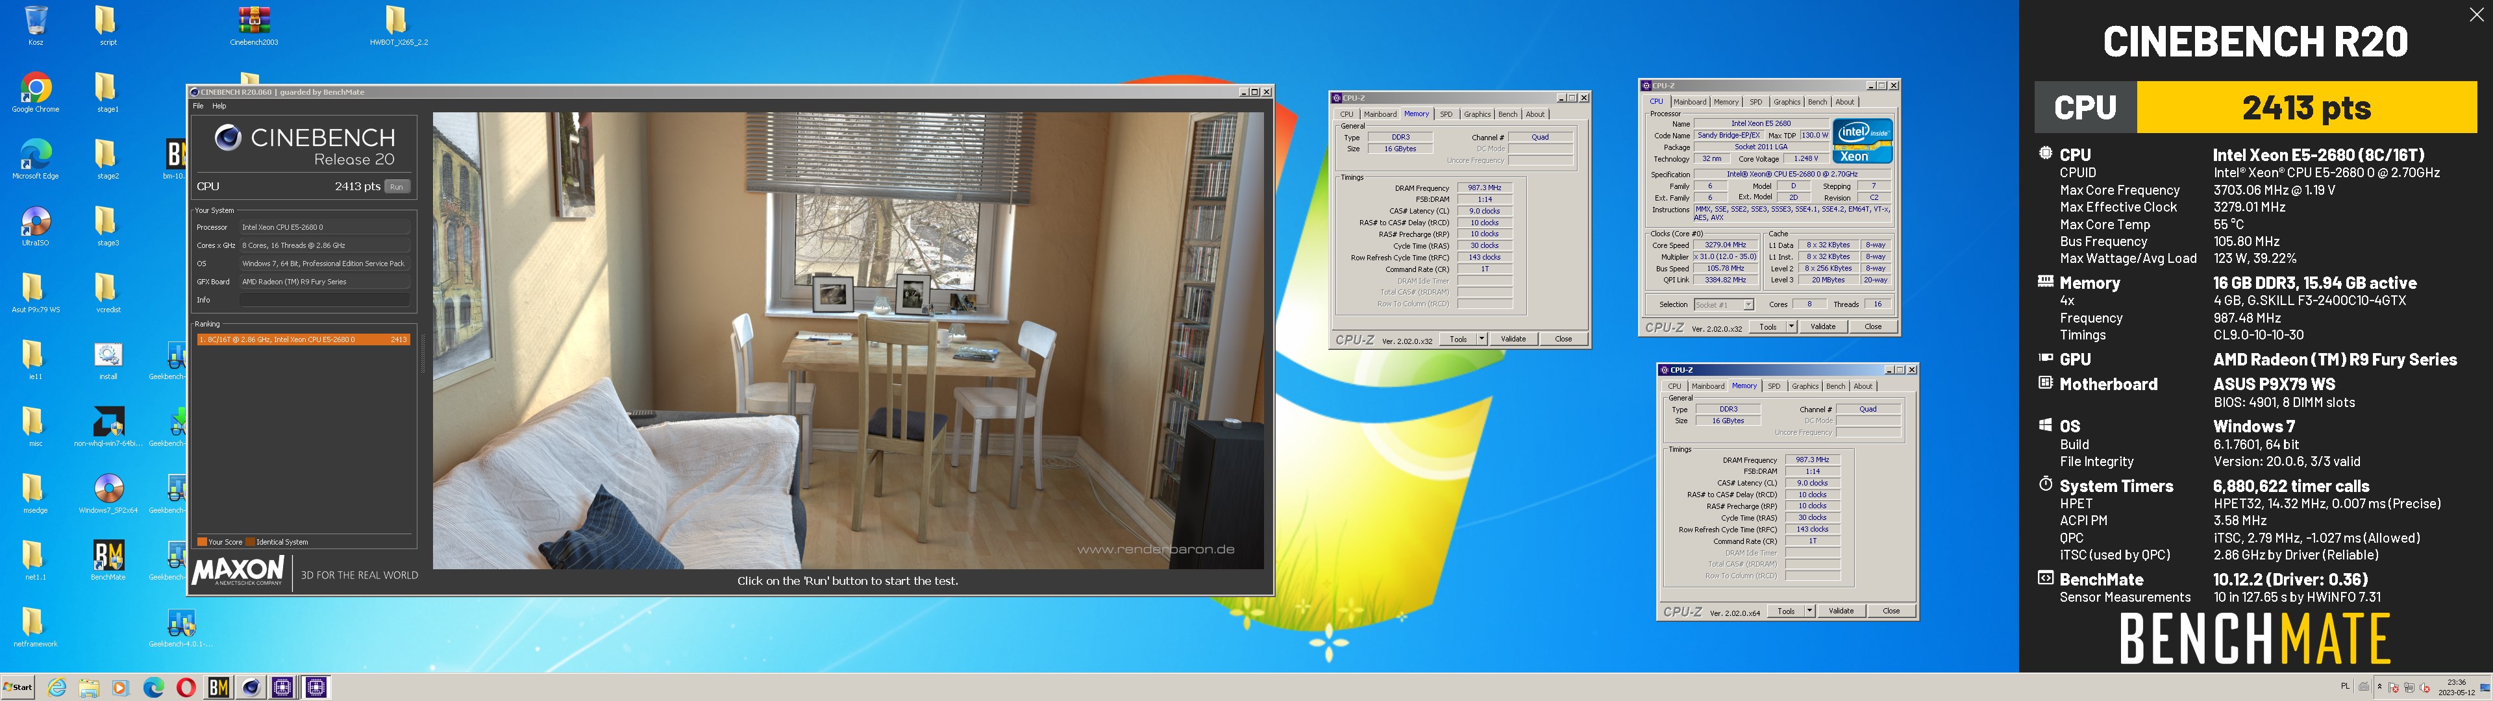
Task: Expand Tools arrow in CPU-Z x64 window
Action: [x=1809, y=611]
